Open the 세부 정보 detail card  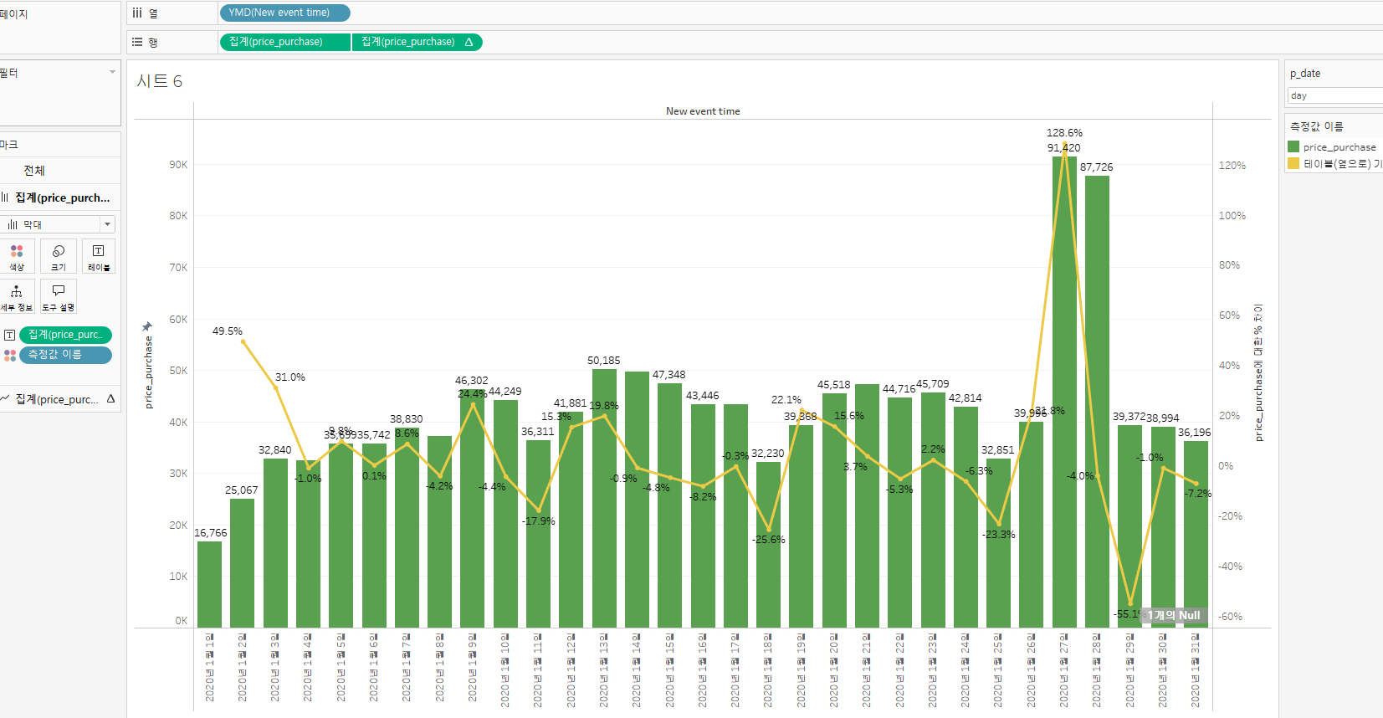[17, 296]
